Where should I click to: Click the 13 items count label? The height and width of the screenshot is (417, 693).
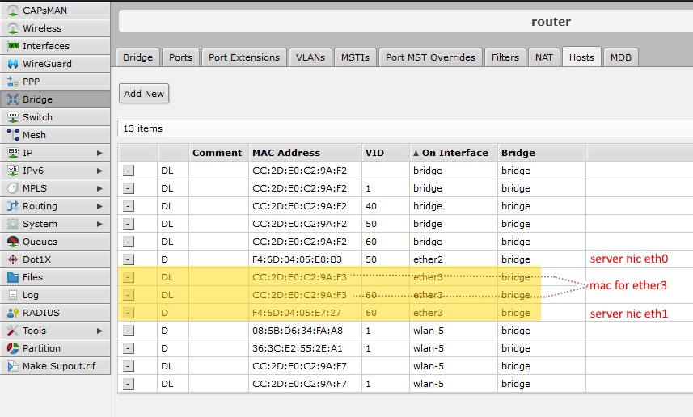(x=143, y=128)
